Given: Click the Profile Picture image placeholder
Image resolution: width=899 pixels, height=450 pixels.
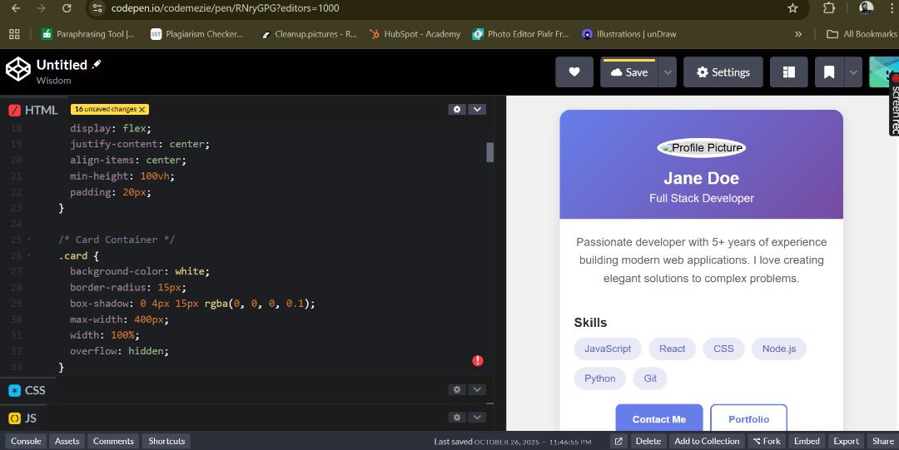Looking at the screenshot, I should tap(701, 148).
